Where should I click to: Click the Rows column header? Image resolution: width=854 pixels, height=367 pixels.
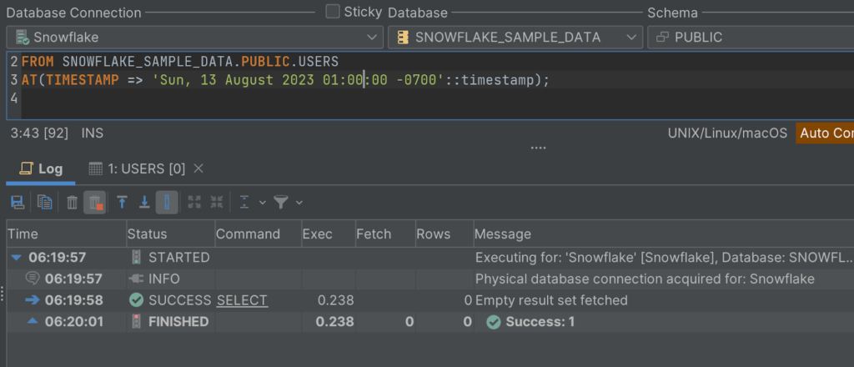[445, 234]
